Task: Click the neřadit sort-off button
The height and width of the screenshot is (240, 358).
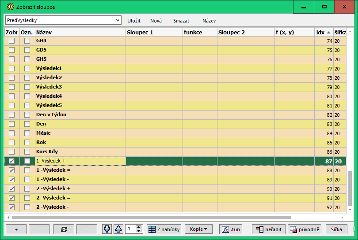Action: (269, 229)
